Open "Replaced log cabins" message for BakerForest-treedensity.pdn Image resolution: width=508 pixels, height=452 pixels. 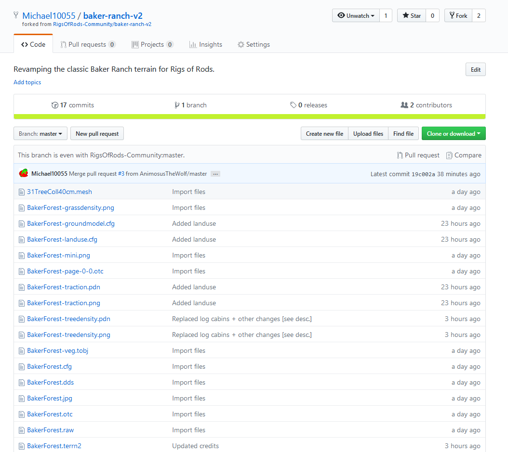pyautogui.click(x=241, y=319)
